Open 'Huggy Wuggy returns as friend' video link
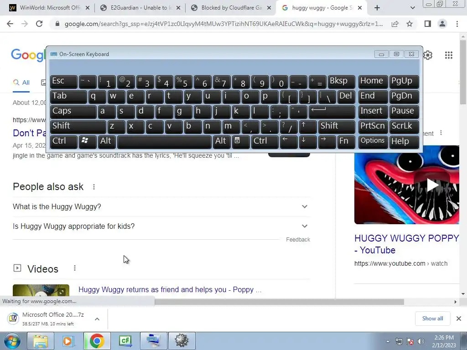 point(170,289)
